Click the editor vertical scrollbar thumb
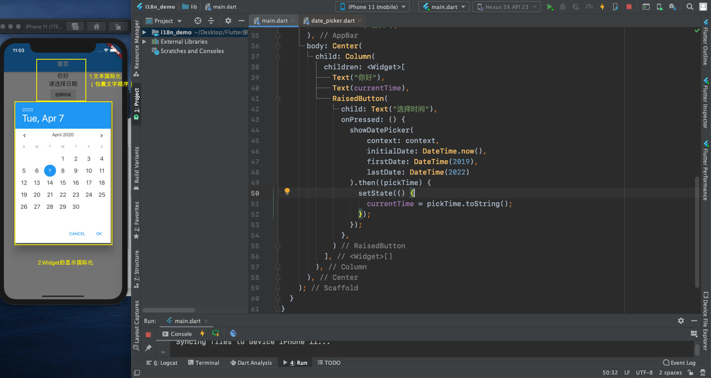This screenshot has height=378, width=711. (697, 232)
